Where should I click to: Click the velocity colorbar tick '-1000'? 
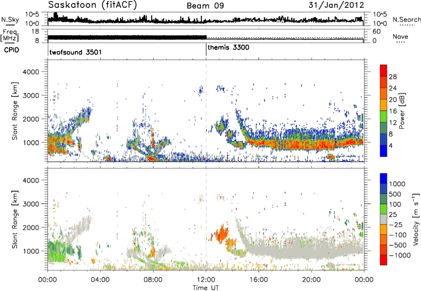coord(399,255)
